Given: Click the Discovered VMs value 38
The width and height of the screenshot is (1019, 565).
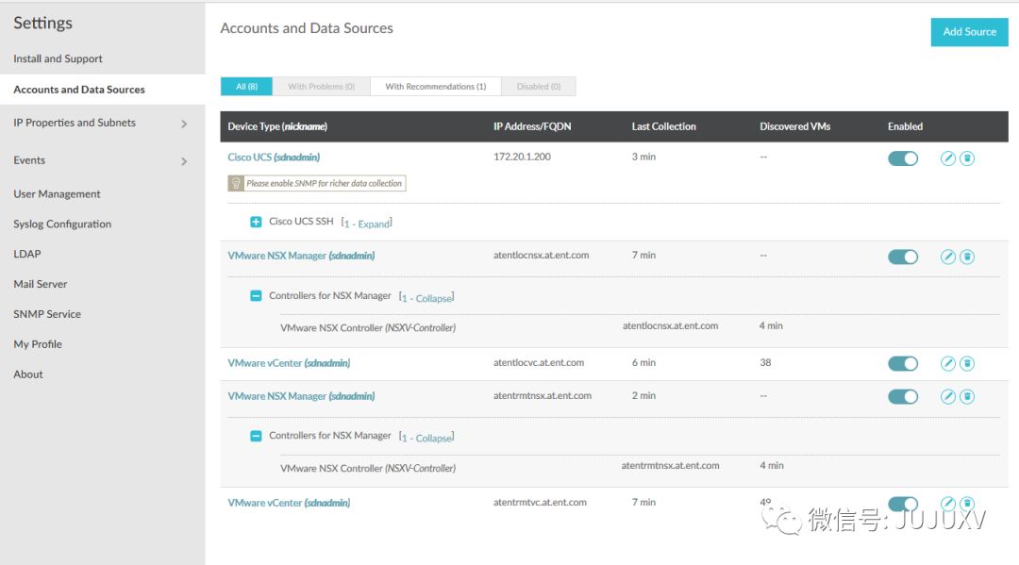Looking at the screenshot, I should (765, 362).
